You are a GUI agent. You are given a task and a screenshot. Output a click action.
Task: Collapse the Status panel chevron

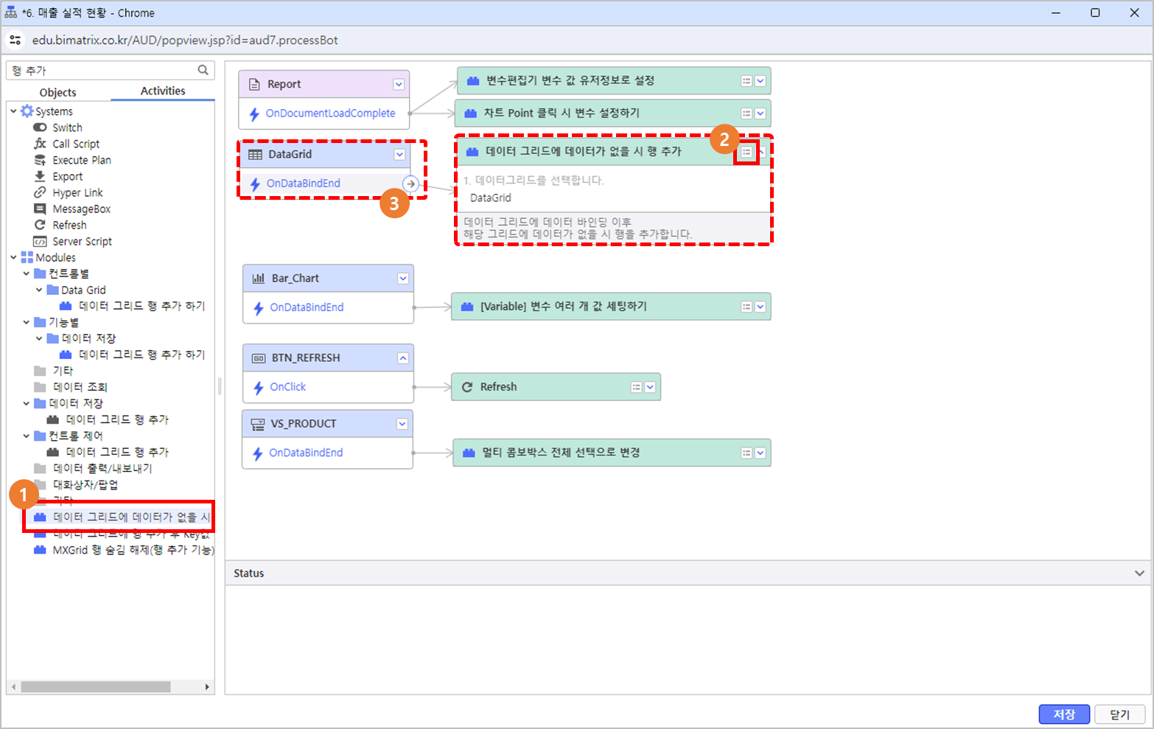click(x=1139, y=573)
